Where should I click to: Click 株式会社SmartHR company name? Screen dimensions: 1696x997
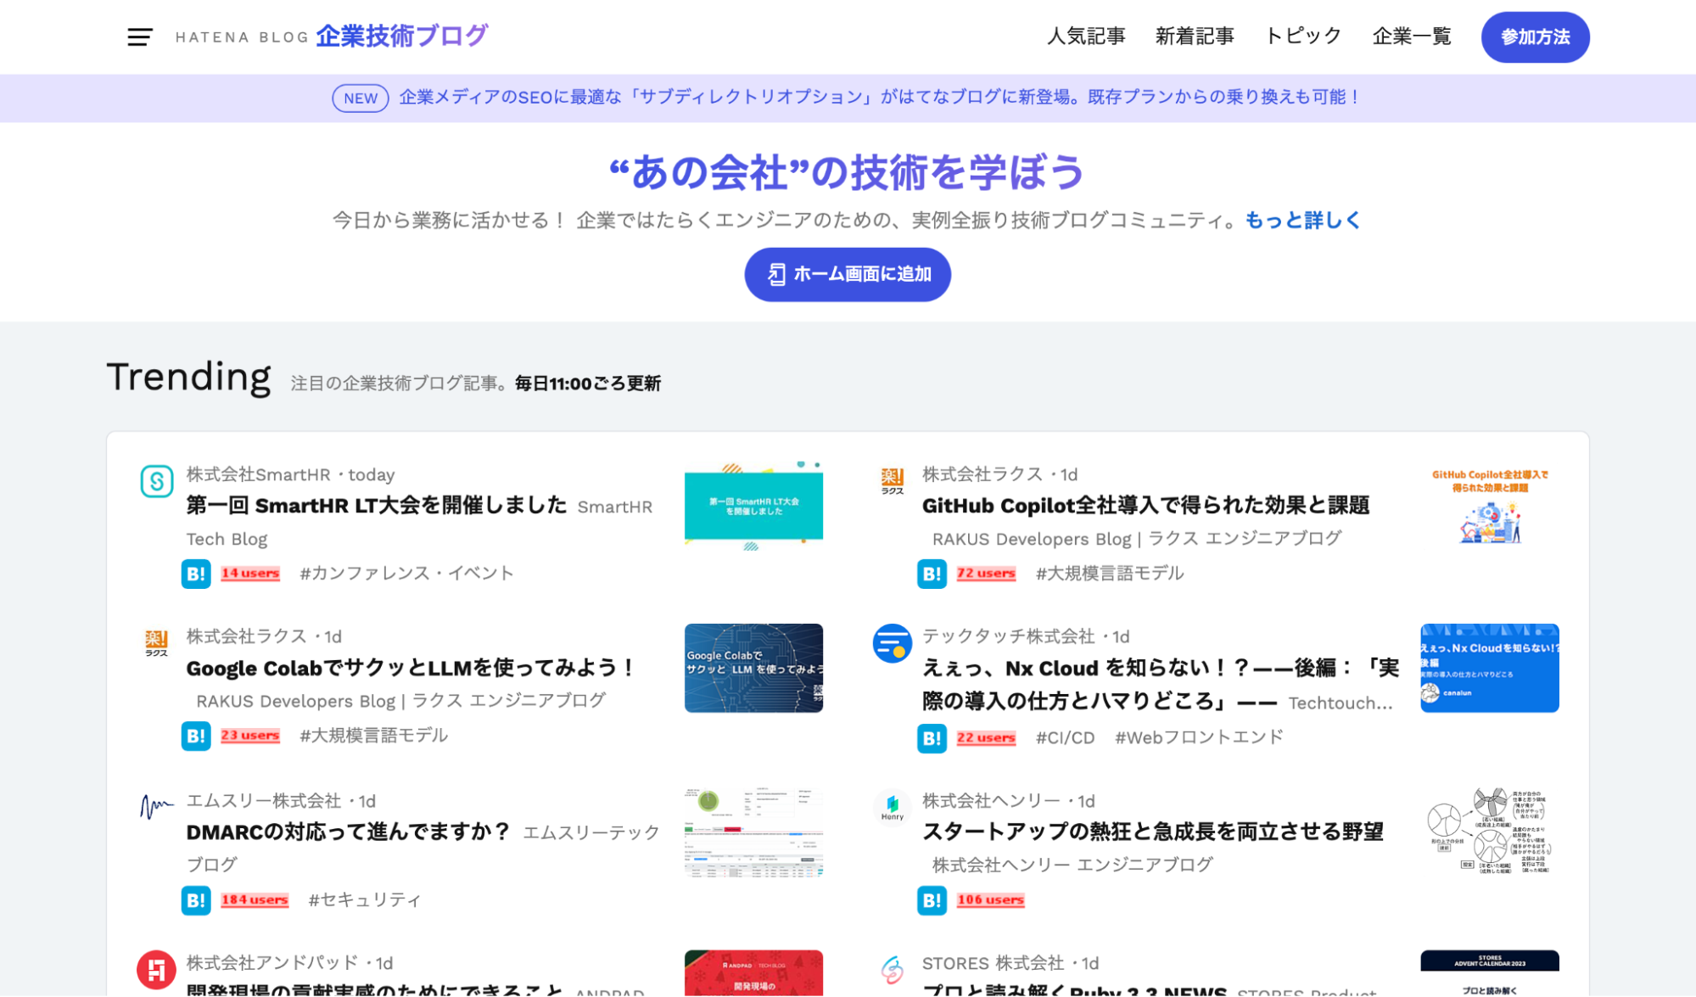coord(258,475)
